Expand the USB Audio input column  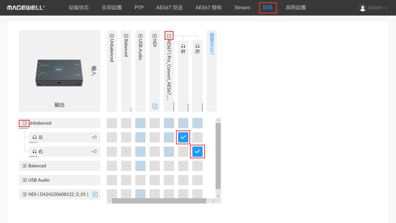tap(141, 36)
